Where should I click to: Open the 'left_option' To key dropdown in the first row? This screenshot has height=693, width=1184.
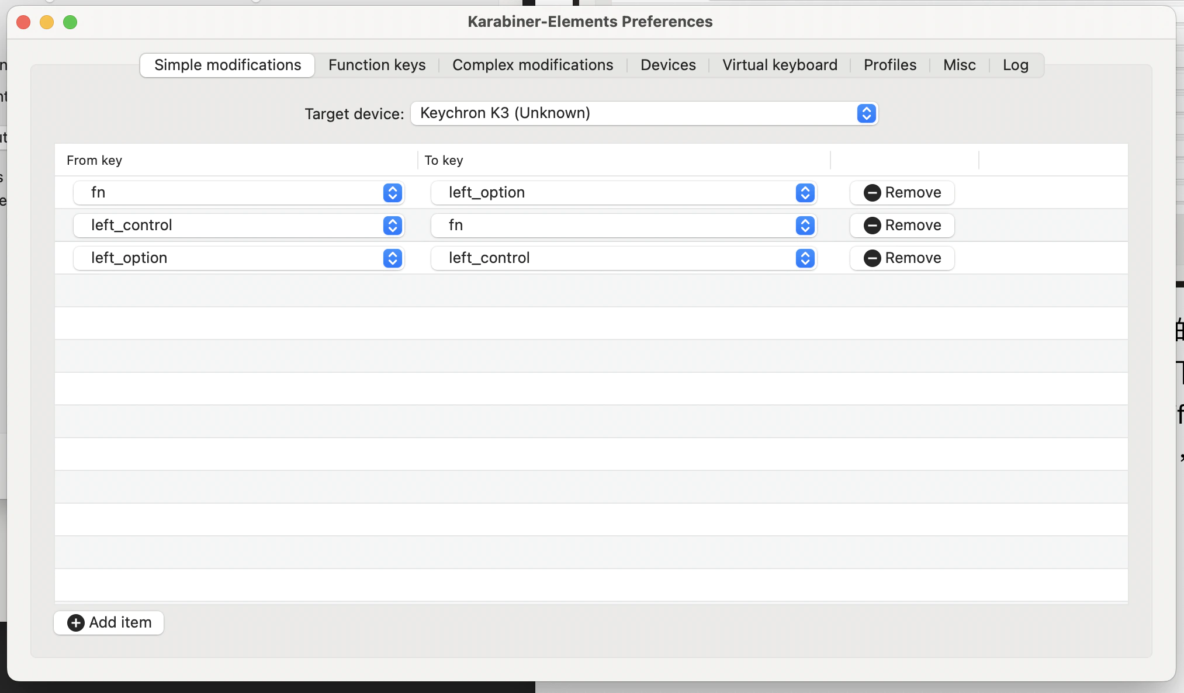tap(624, 193)
